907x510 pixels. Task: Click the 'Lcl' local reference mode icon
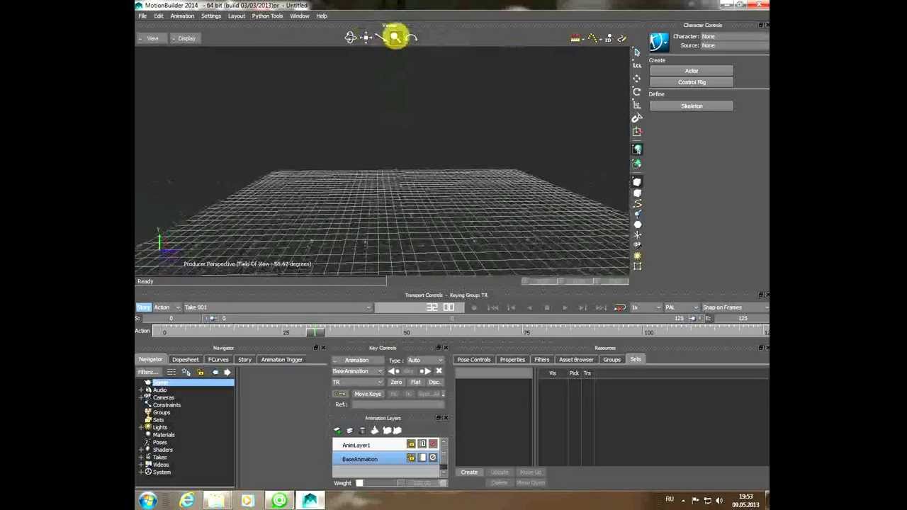[x=636, y=65]
